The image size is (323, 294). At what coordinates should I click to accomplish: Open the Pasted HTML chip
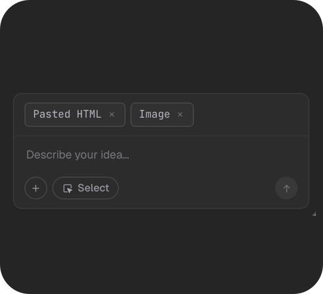click(75, 114)
